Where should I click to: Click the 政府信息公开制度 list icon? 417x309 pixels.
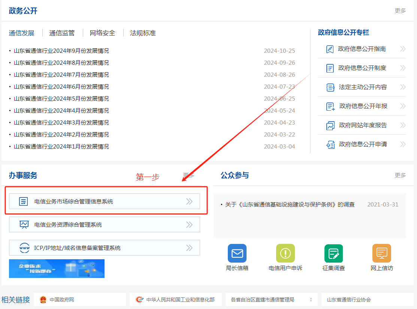coord(330,68)
